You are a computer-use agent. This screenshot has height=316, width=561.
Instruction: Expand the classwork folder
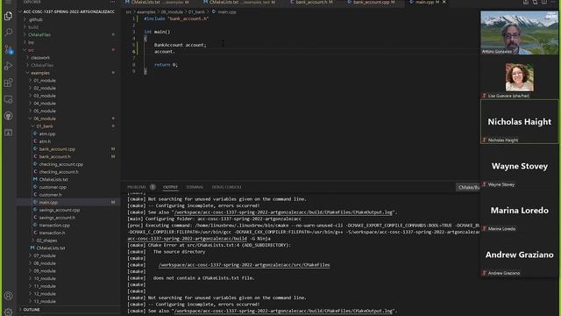pyautogui.click(x=40, y=58)
